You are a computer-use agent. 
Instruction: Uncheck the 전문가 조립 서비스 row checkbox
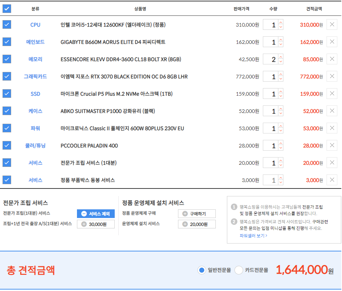click(7, 162)
